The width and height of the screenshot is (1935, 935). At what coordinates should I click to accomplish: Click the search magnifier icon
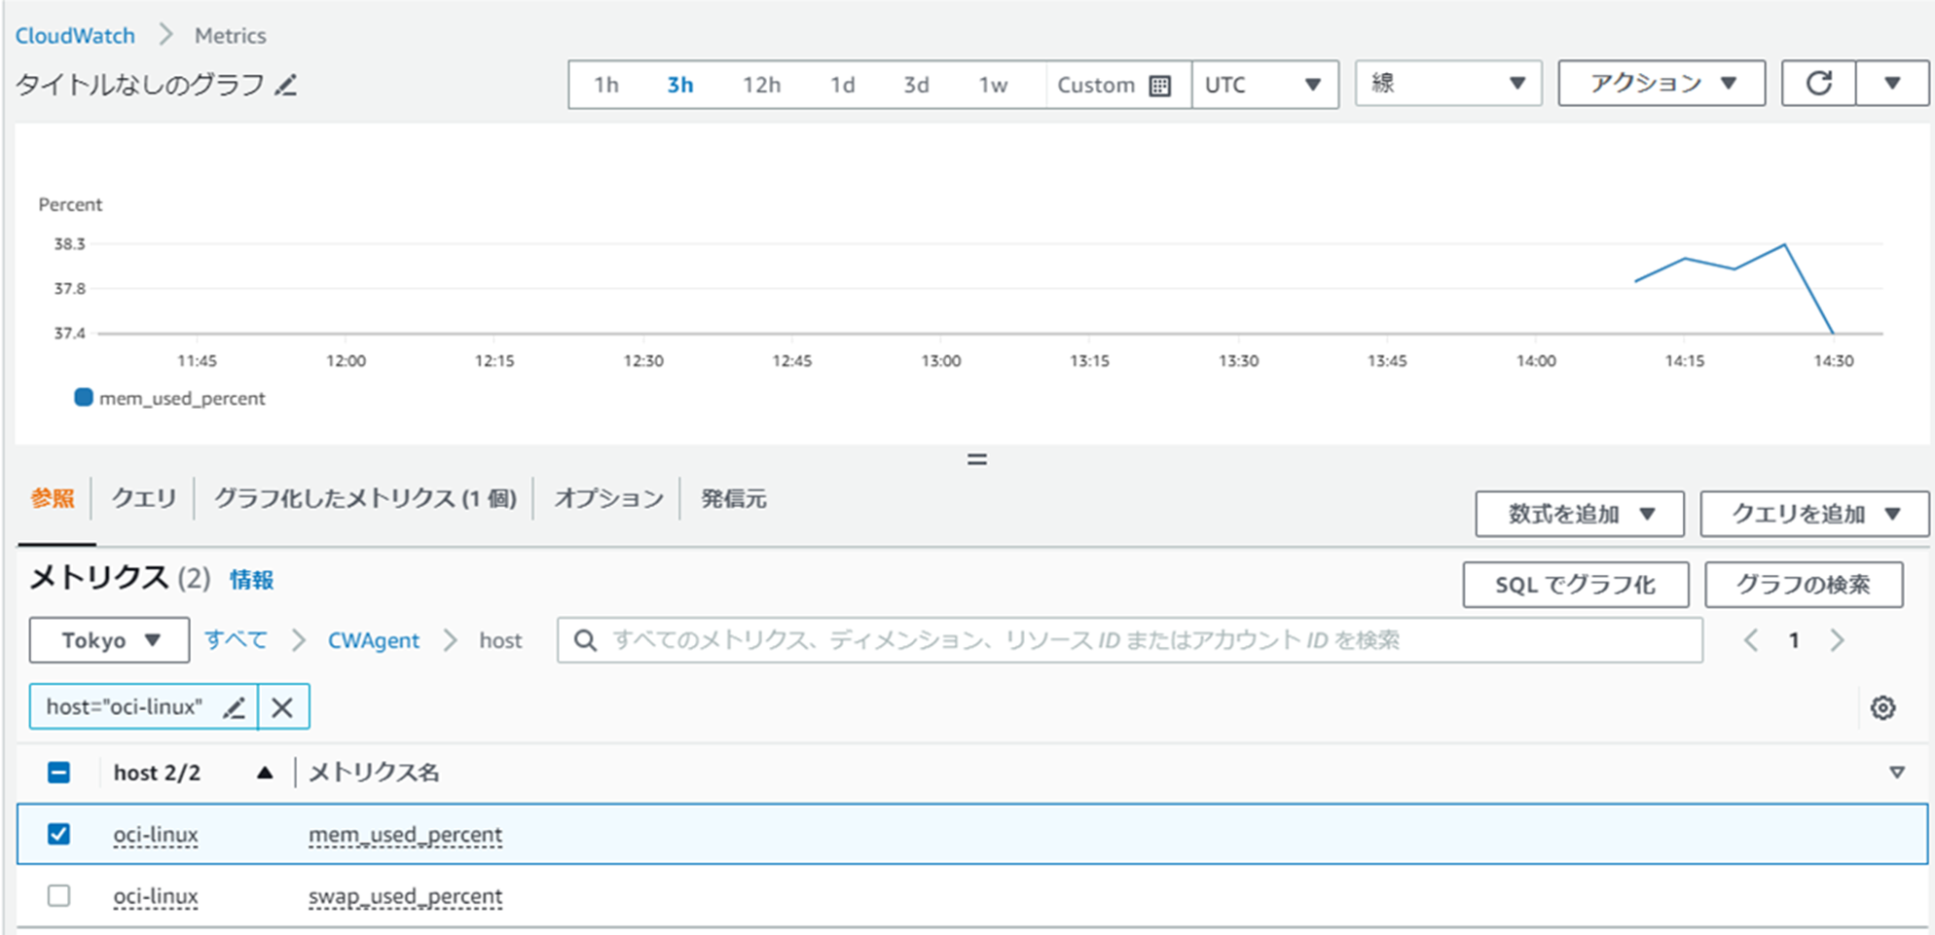585,640
